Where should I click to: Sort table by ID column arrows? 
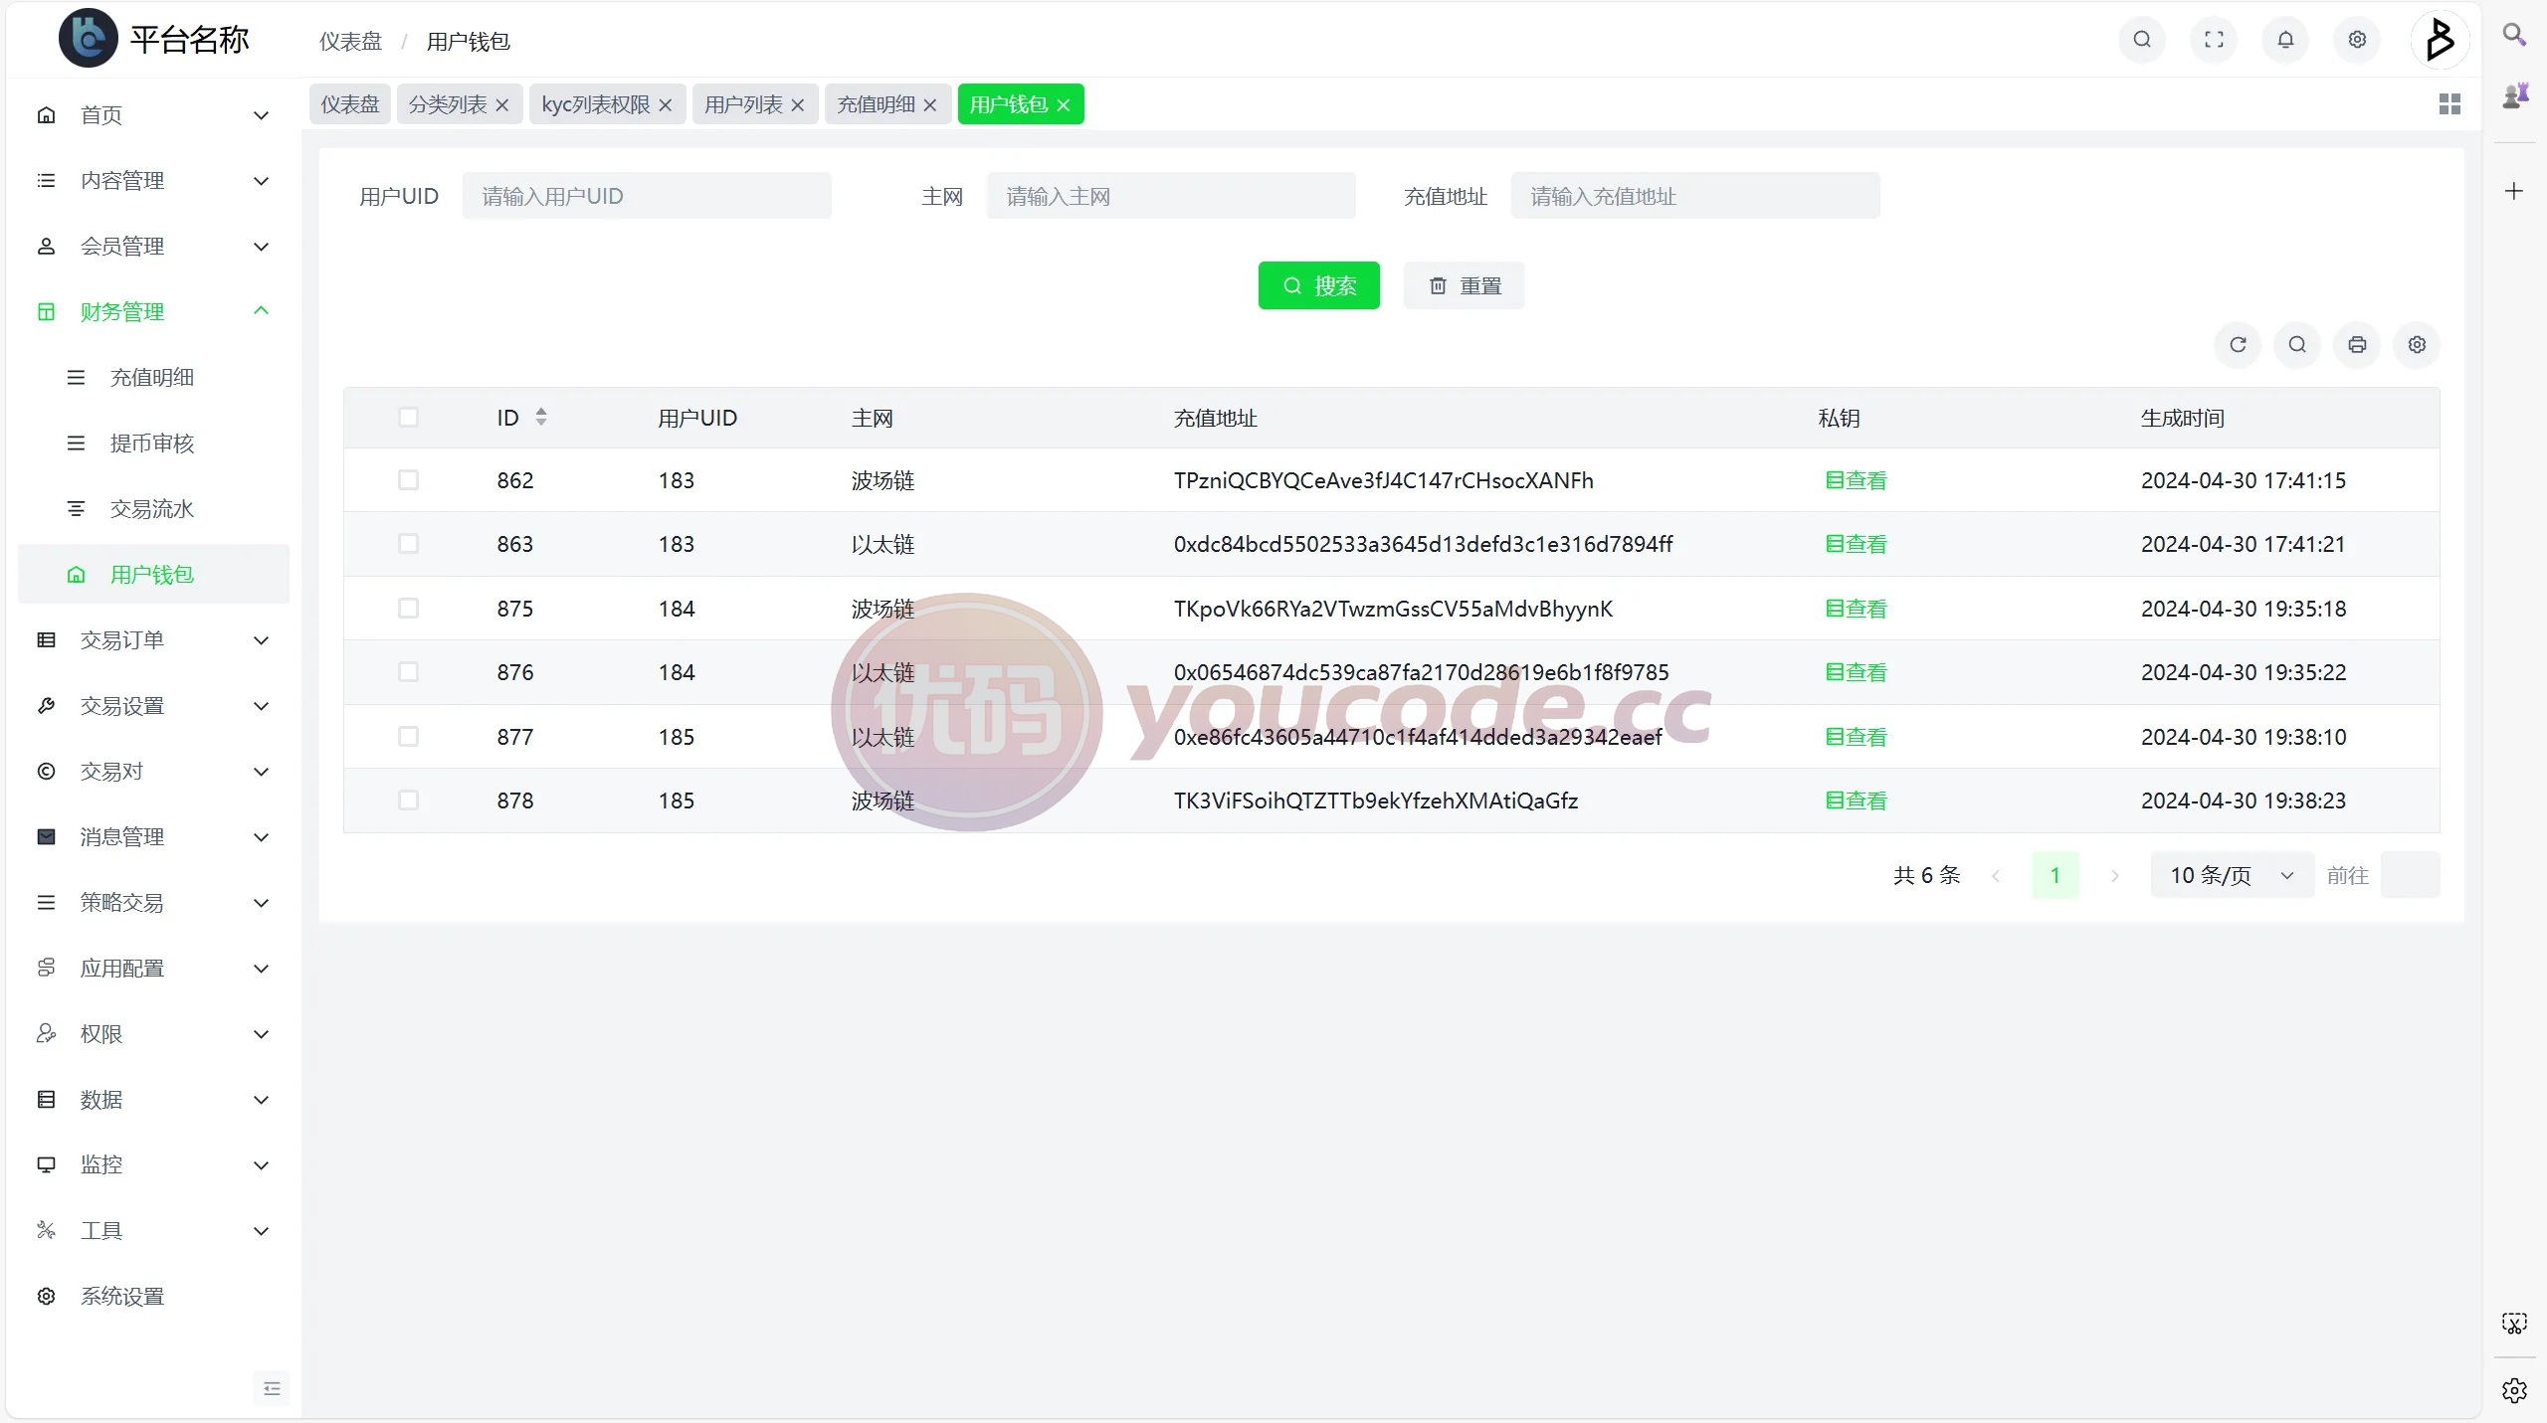point(541,417)
